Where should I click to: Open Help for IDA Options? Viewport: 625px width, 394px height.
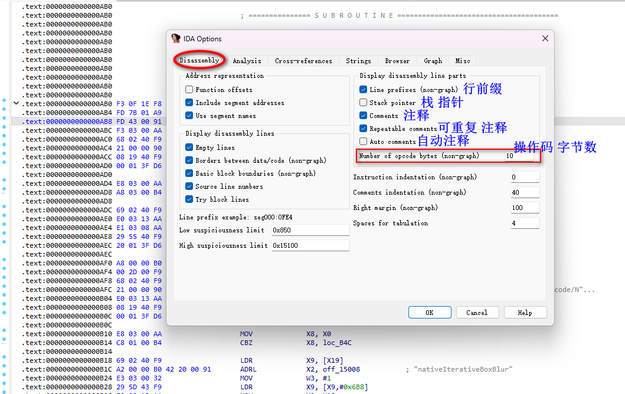tap(525, 313)
